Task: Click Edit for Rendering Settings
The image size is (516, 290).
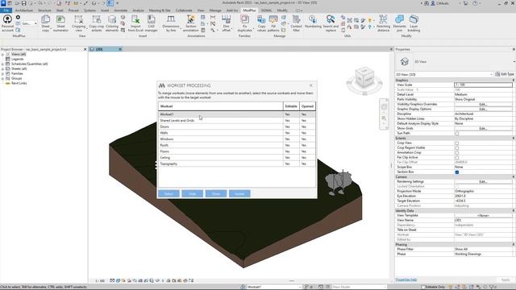Action: pos(483,181)
